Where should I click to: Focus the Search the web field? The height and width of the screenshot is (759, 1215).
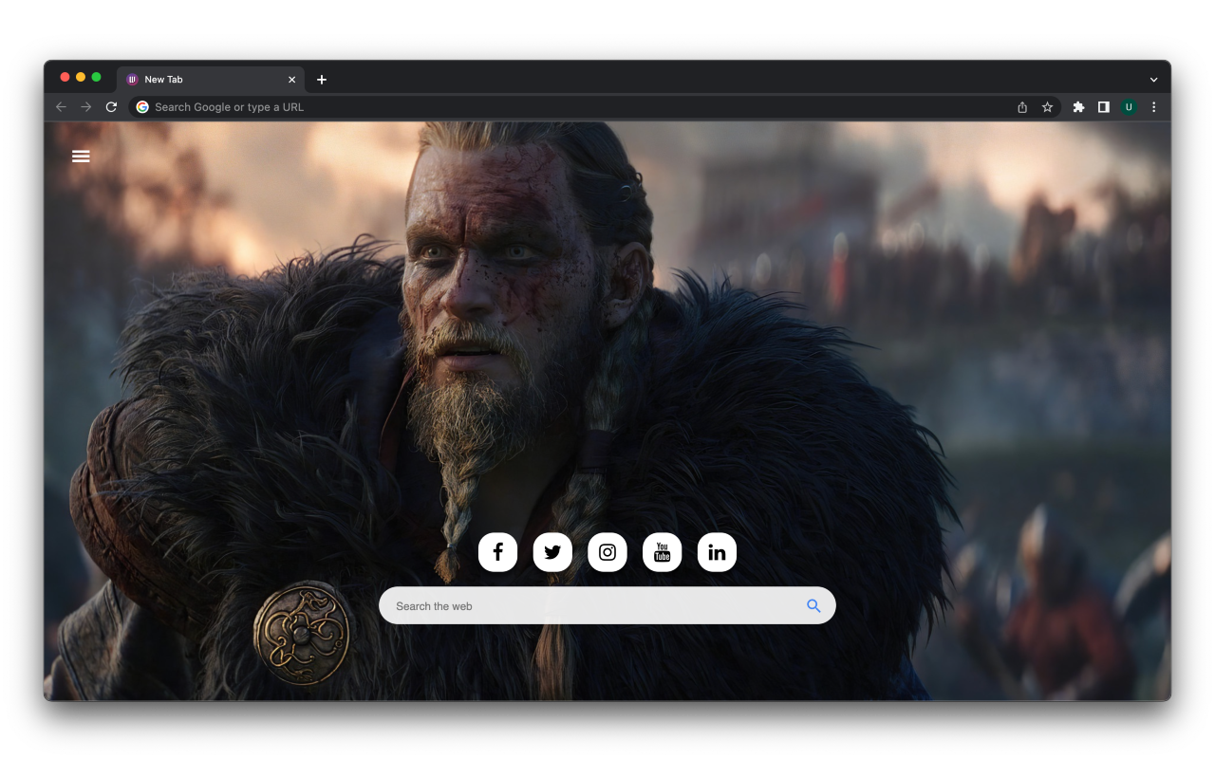point(607,605)
